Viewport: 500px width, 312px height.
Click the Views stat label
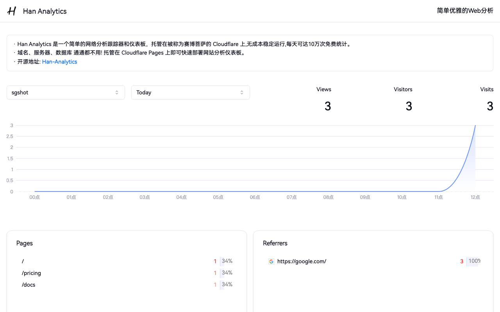324,89
